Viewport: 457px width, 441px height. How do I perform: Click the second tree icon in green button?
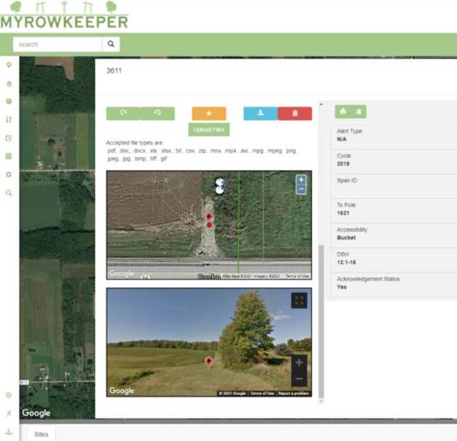[358, 112]
